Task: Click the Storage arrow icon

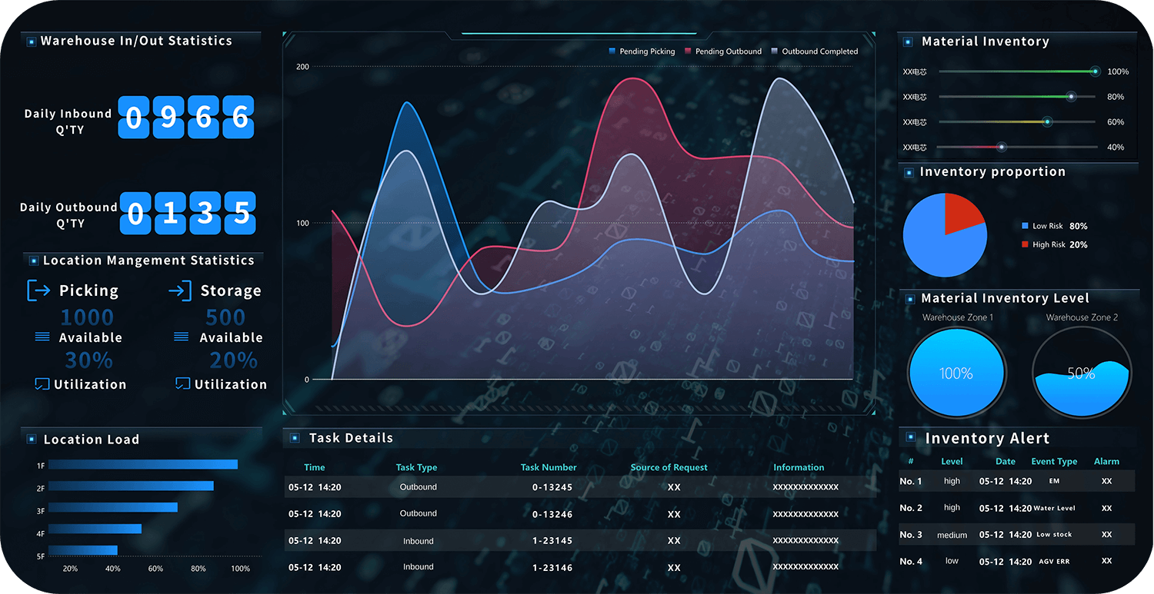Action: pos(179,290)
